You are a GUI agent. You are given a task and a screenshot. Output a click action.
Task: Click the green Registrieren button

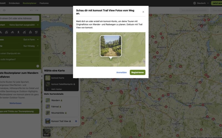[x=137, y=72]
